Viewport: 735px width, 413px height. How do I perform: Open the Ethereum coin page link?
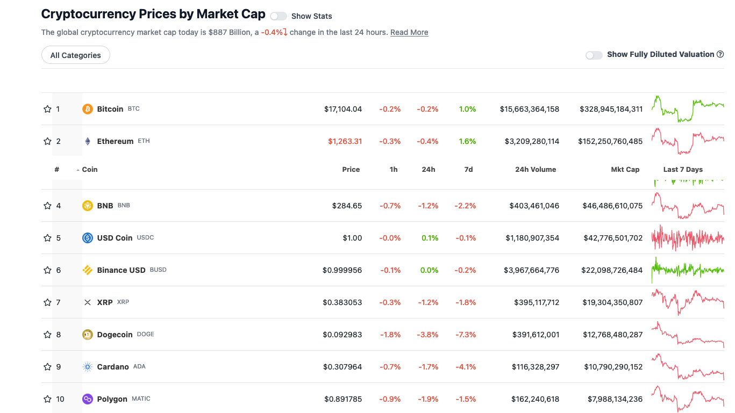pyautogui.click(x=115, y=141)
